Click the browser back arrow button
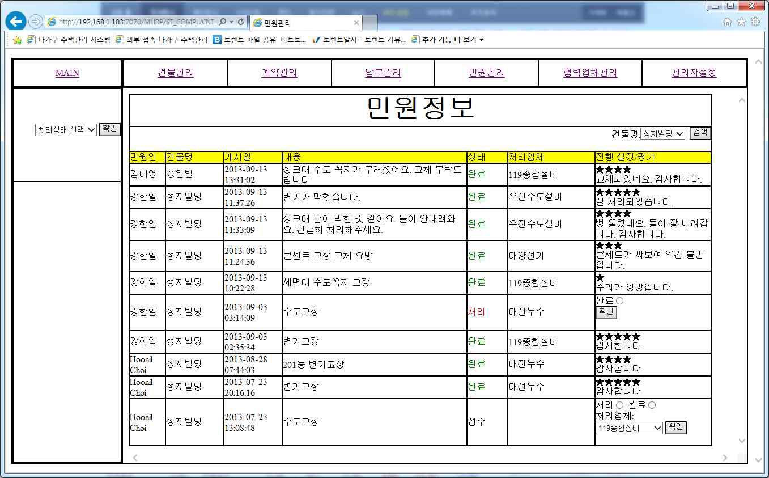This screenshot has width=769, height=478. (15, 22)
